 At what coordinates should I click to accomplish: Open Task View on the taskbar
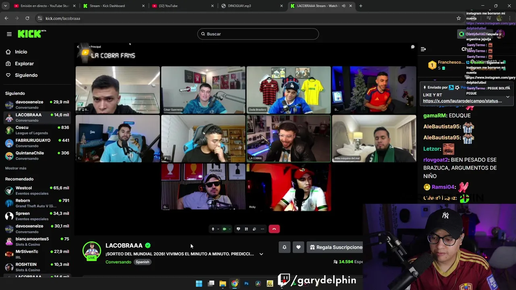pyautogui.click(x=211, y=284)
